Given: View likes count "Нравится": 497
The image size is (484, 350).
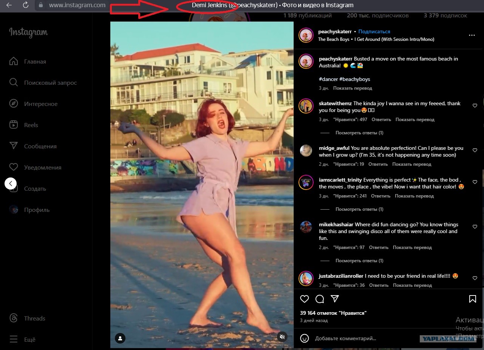Looking at the screenshot, I should [x=350, y=120].
